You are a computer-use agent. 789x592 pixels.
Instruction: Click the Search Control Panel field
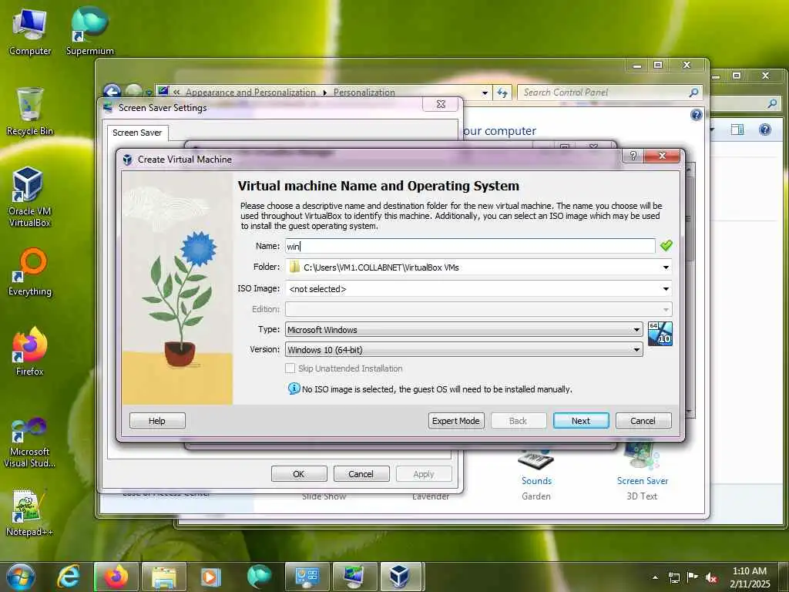[604, 92]
